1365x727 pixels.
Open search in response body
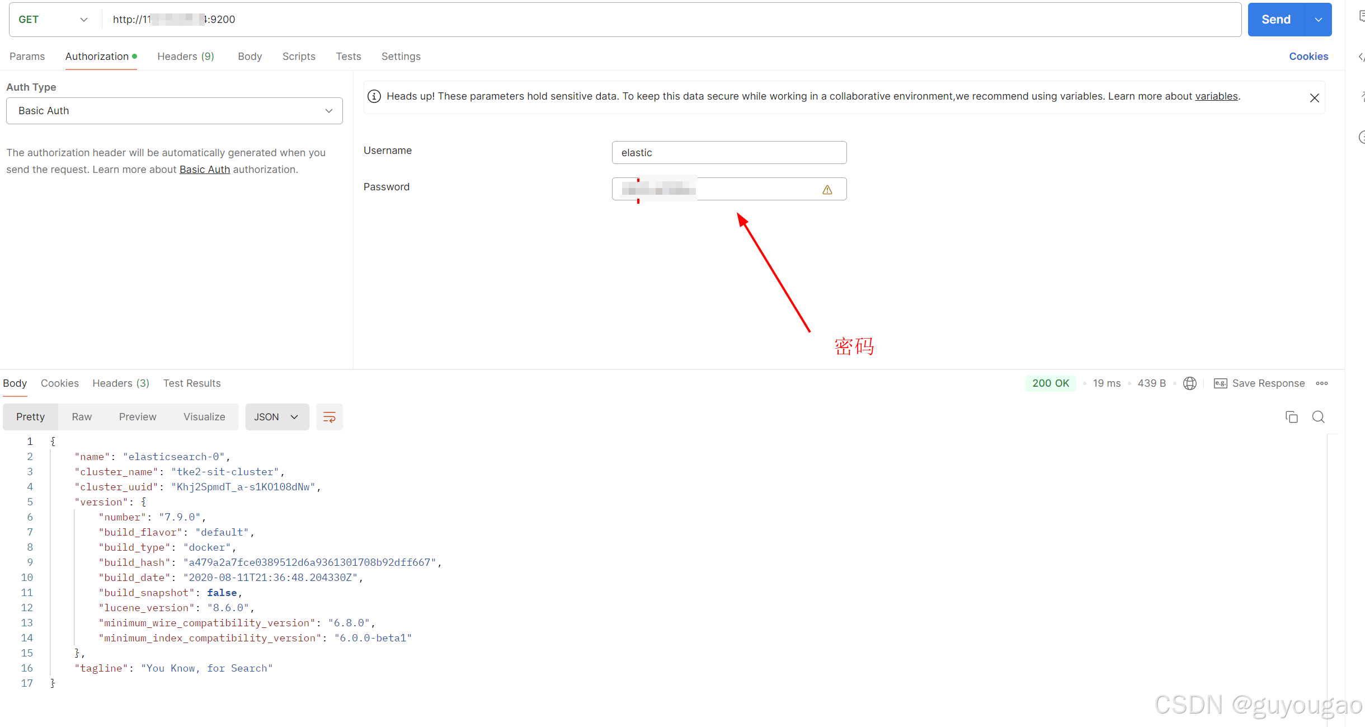tap(1318, 417)
